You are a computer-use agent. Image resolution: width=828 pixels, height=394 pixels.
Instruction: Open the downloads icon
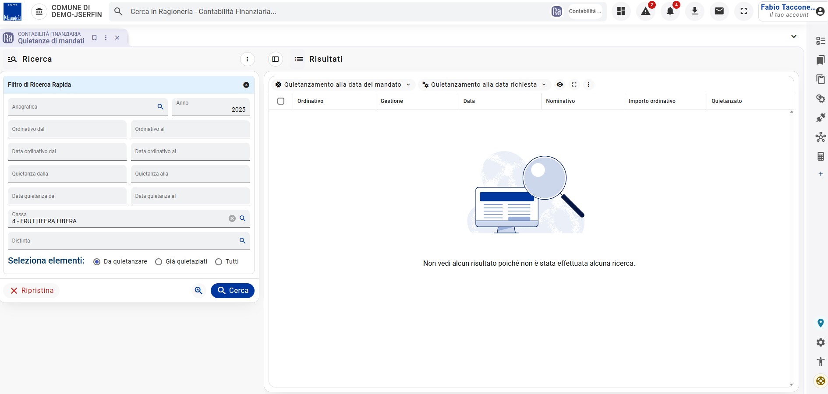tap(695, 11)
